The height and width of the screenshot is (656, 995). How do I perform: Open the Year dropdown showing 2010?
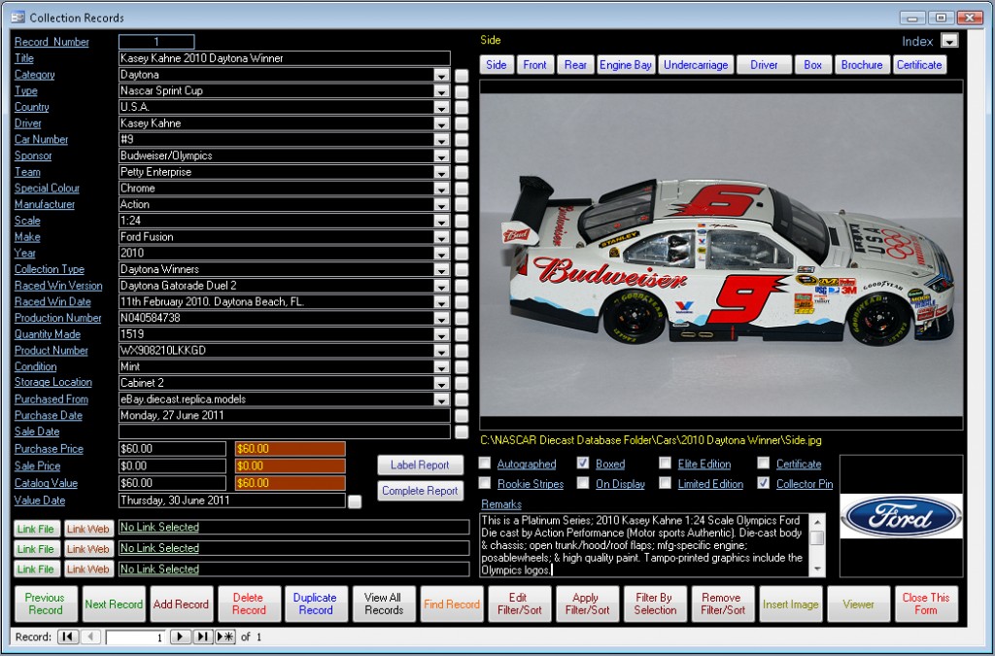click(x=442, y=254)
